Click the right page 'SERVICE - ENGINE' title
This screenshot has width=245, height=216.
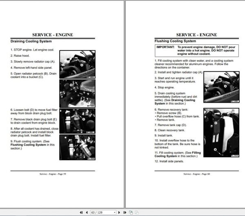[x=196, y=35]
